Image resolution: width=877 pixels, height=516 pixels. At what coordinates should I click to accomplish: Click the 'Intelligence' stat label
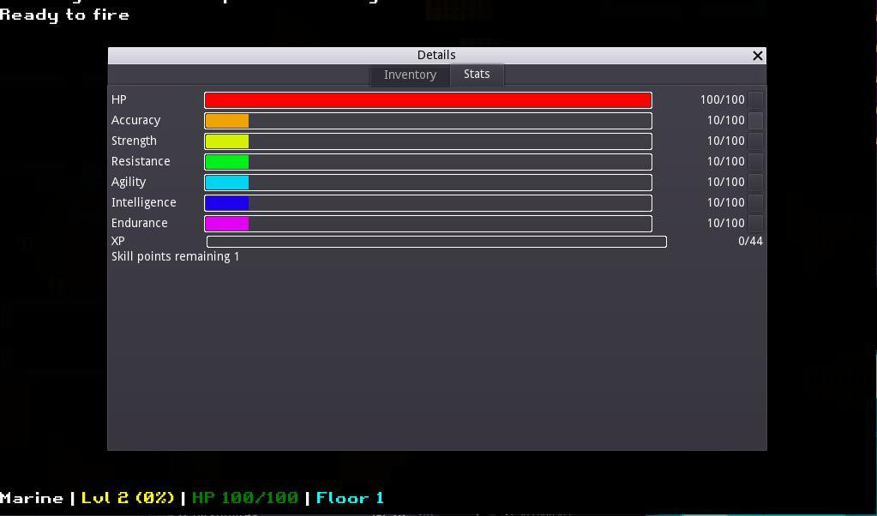[x=144, y=203]
